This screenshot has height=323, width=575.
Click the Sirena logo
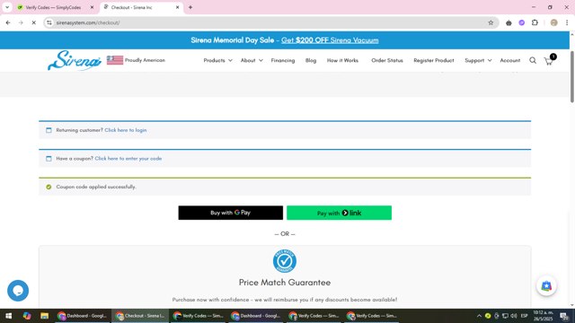75,60
